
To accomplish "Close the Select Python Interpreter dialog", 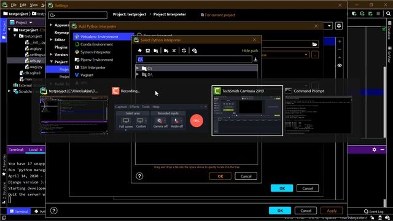I will [254, 40].
